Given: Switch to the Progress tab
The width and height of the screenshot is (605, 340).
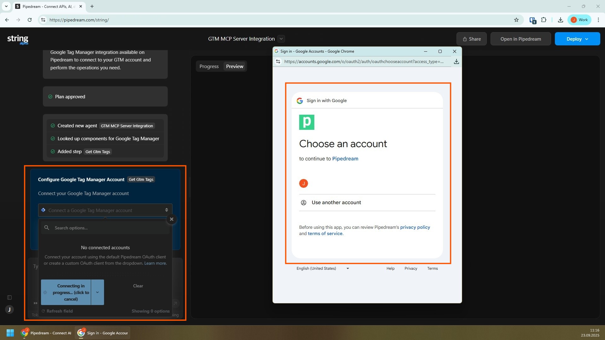Looking at the screenshot, I should (x=209, y=66).
